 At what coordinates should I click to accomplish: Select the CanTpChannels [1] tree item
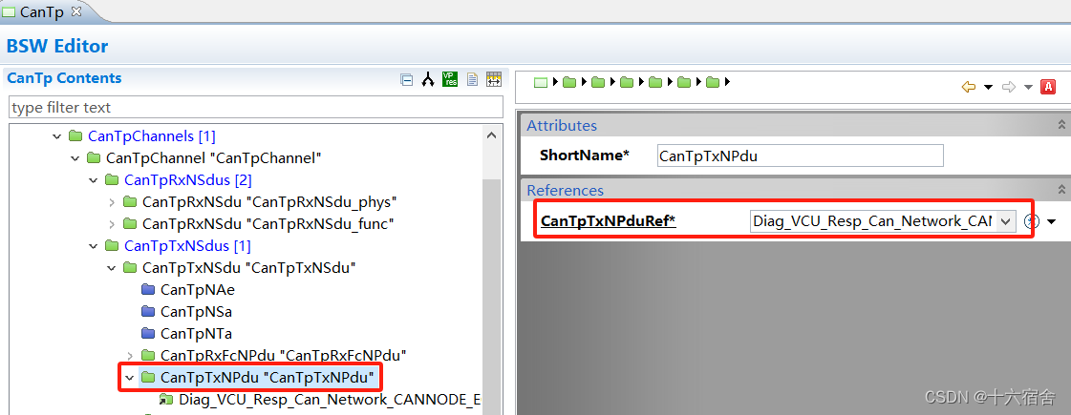[x=152, y=136]
